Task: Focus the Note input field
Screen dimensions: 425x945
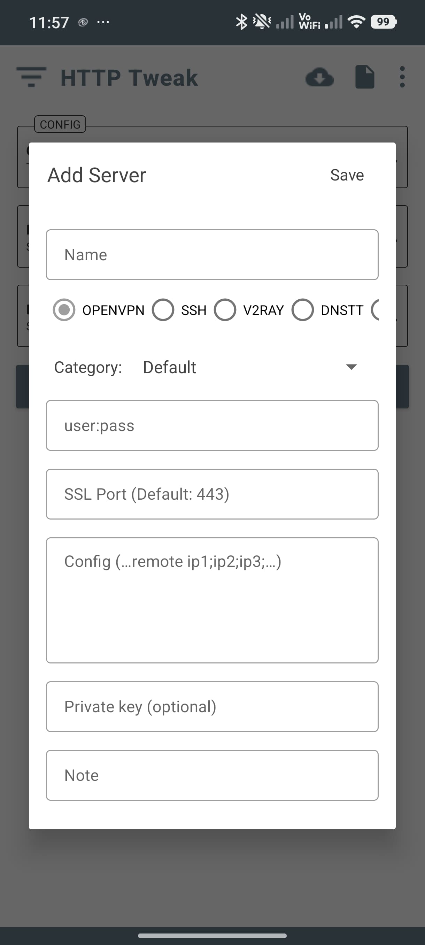Action: coord(212,775)
